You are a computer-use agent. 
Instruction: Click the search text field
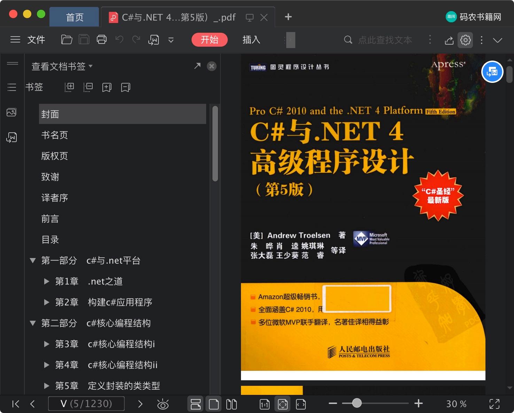point(385,40)
